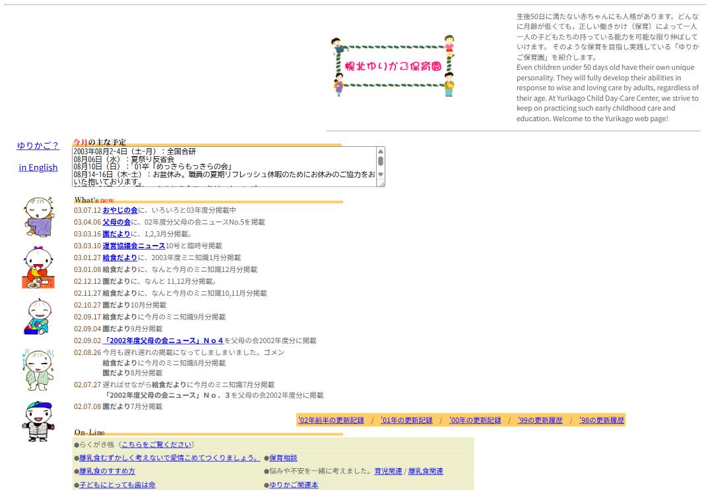Click the 今月の主な予定 heading
The image size is (706, 490).
coord(100,142)
